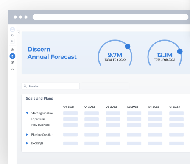Select the Expansion row label
Image resolution: width=190 pixels, height=164 pixels.
[x=38, y=119]
